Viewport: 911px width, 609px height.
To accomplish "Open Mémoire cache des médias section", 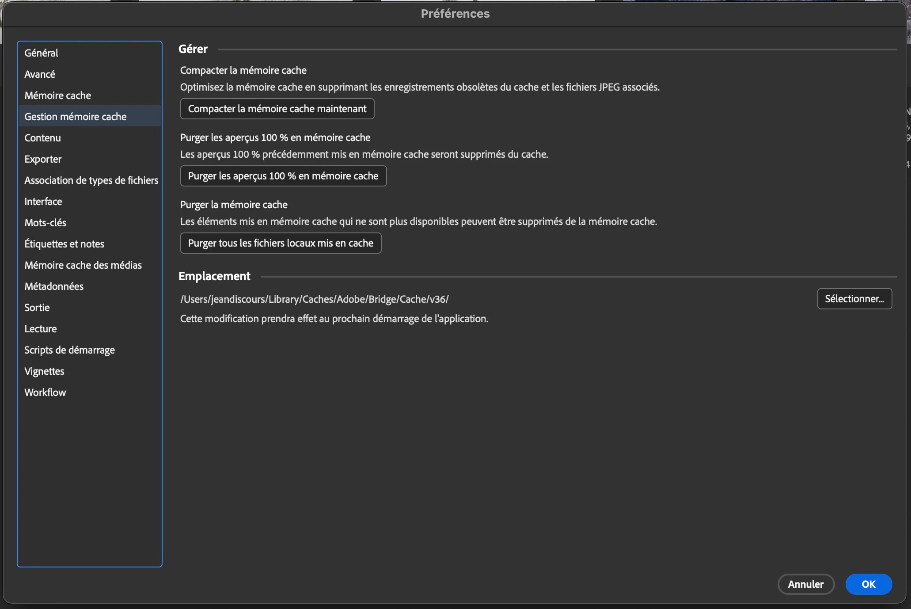I will (x=83, y=265).
